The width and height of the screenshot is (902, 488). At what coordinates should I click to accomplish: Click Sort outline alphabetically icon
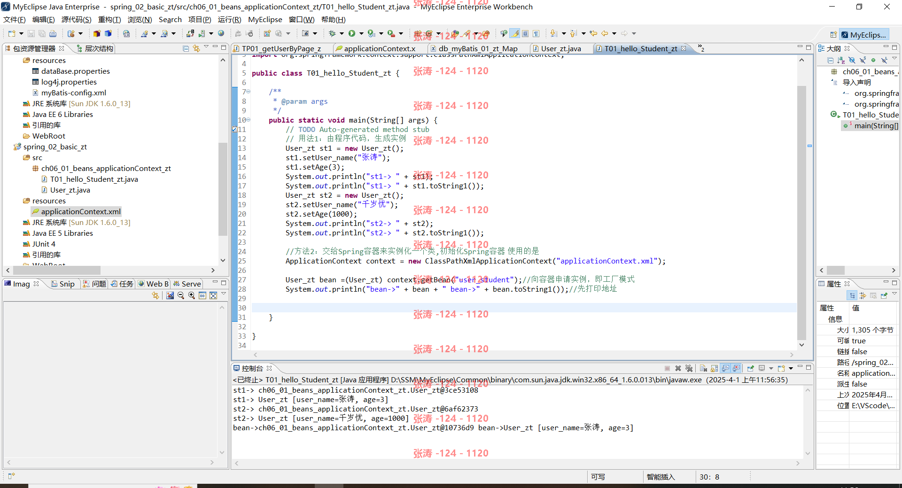[841, 60]
